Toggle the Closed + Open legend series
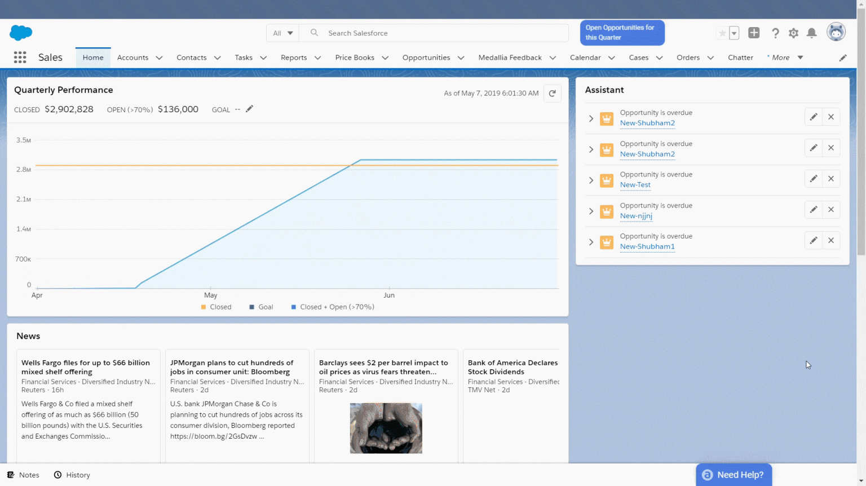Screen dimensions: 866x486 pos(333,307)
